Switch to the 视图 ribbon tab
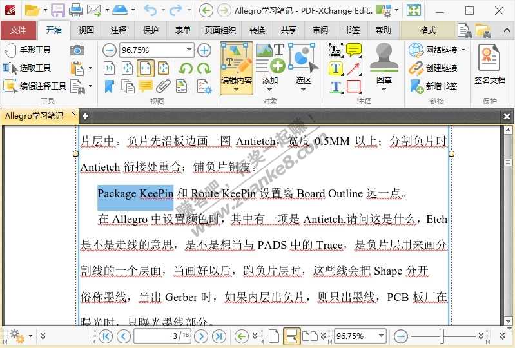515x348 pixels. click(86, 30)
